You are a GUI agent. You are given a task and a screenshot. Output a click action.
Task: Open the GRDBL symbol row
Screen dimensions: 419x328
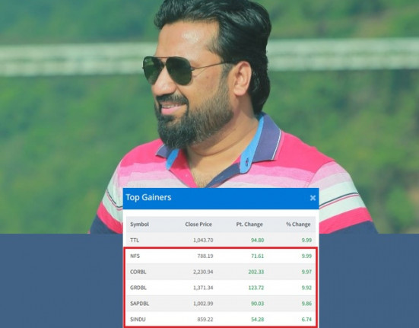[x=221, y=288]
